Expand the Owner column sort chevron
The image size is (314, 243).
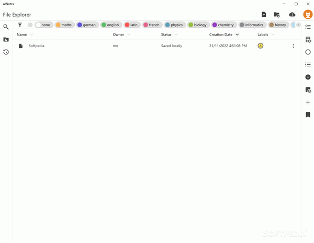coord(129,34)
